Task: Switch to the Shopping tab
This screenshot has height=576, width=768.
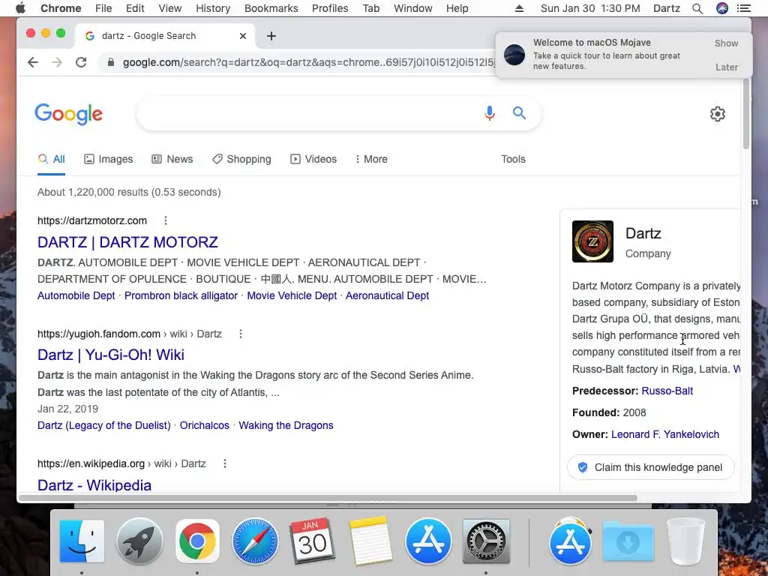Action: (241, 159)
